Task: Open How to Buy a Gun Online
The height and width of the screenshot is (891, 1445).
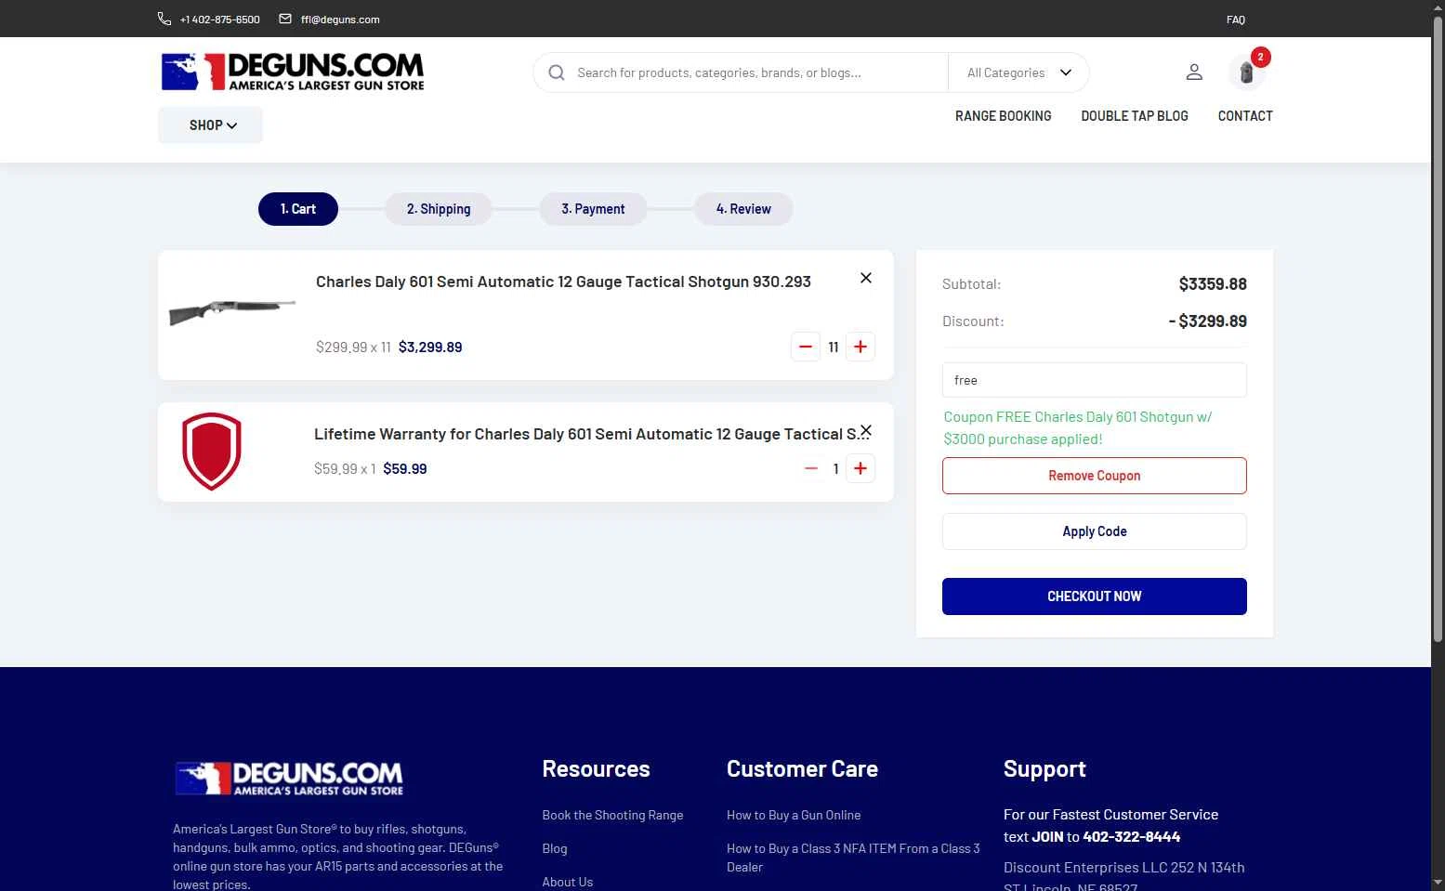Action: click(794, 815)
